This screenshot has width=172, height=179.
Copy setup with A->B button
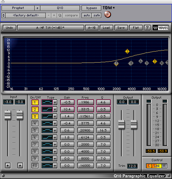(x=92, y=28)
